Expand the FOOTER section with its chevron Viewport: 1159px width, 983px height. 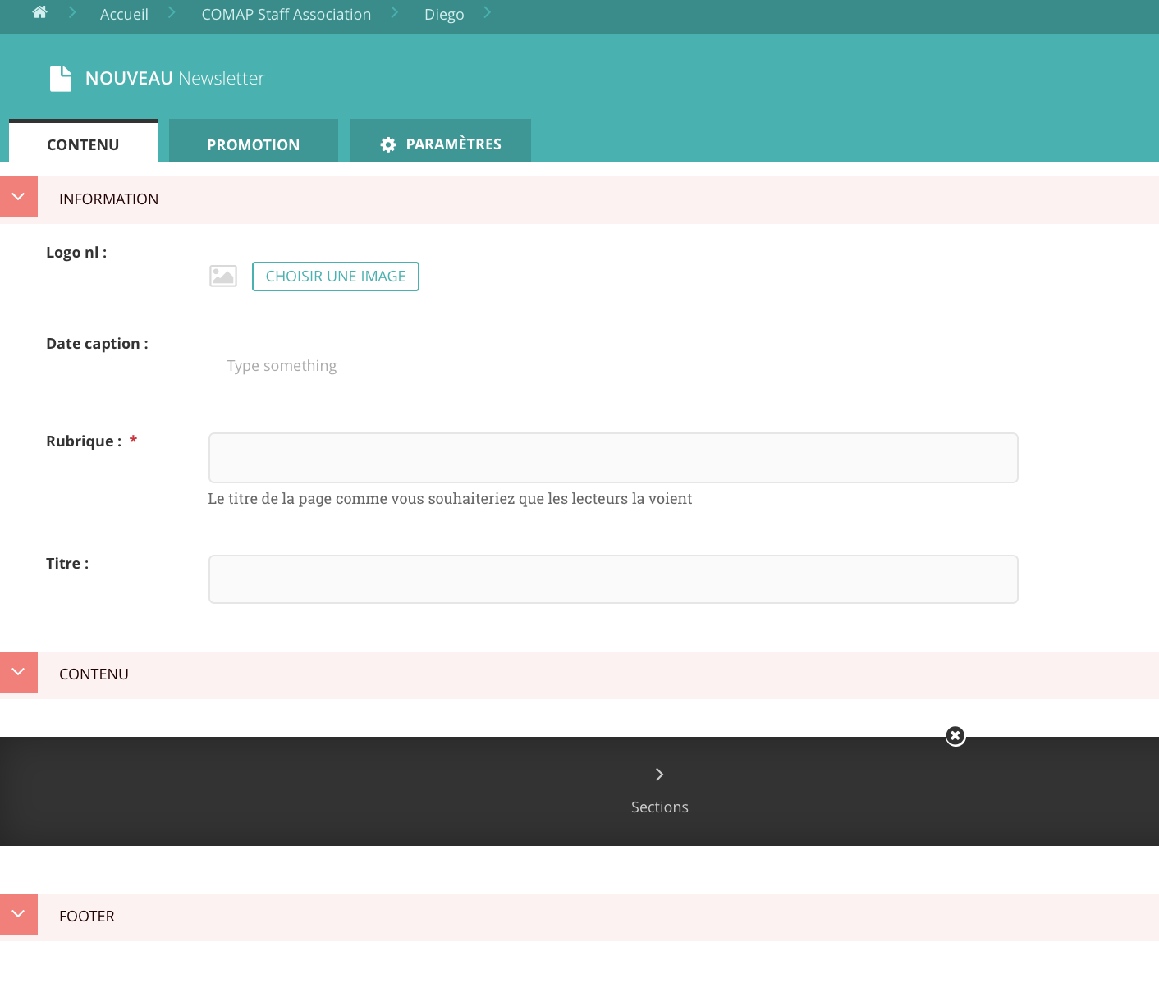click(x=19, y=914)
